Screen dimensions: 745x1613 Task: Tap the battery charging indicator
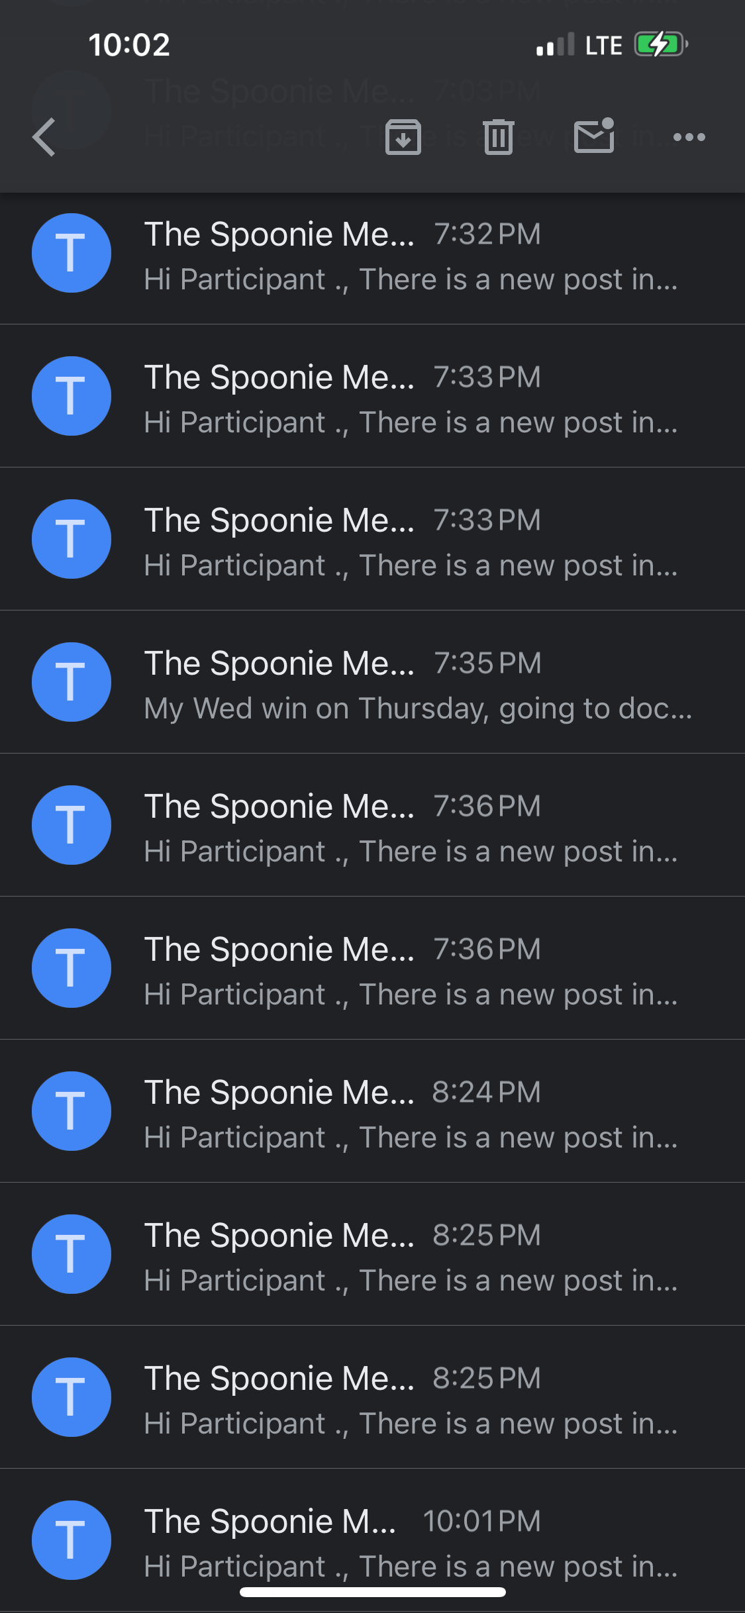661,45
